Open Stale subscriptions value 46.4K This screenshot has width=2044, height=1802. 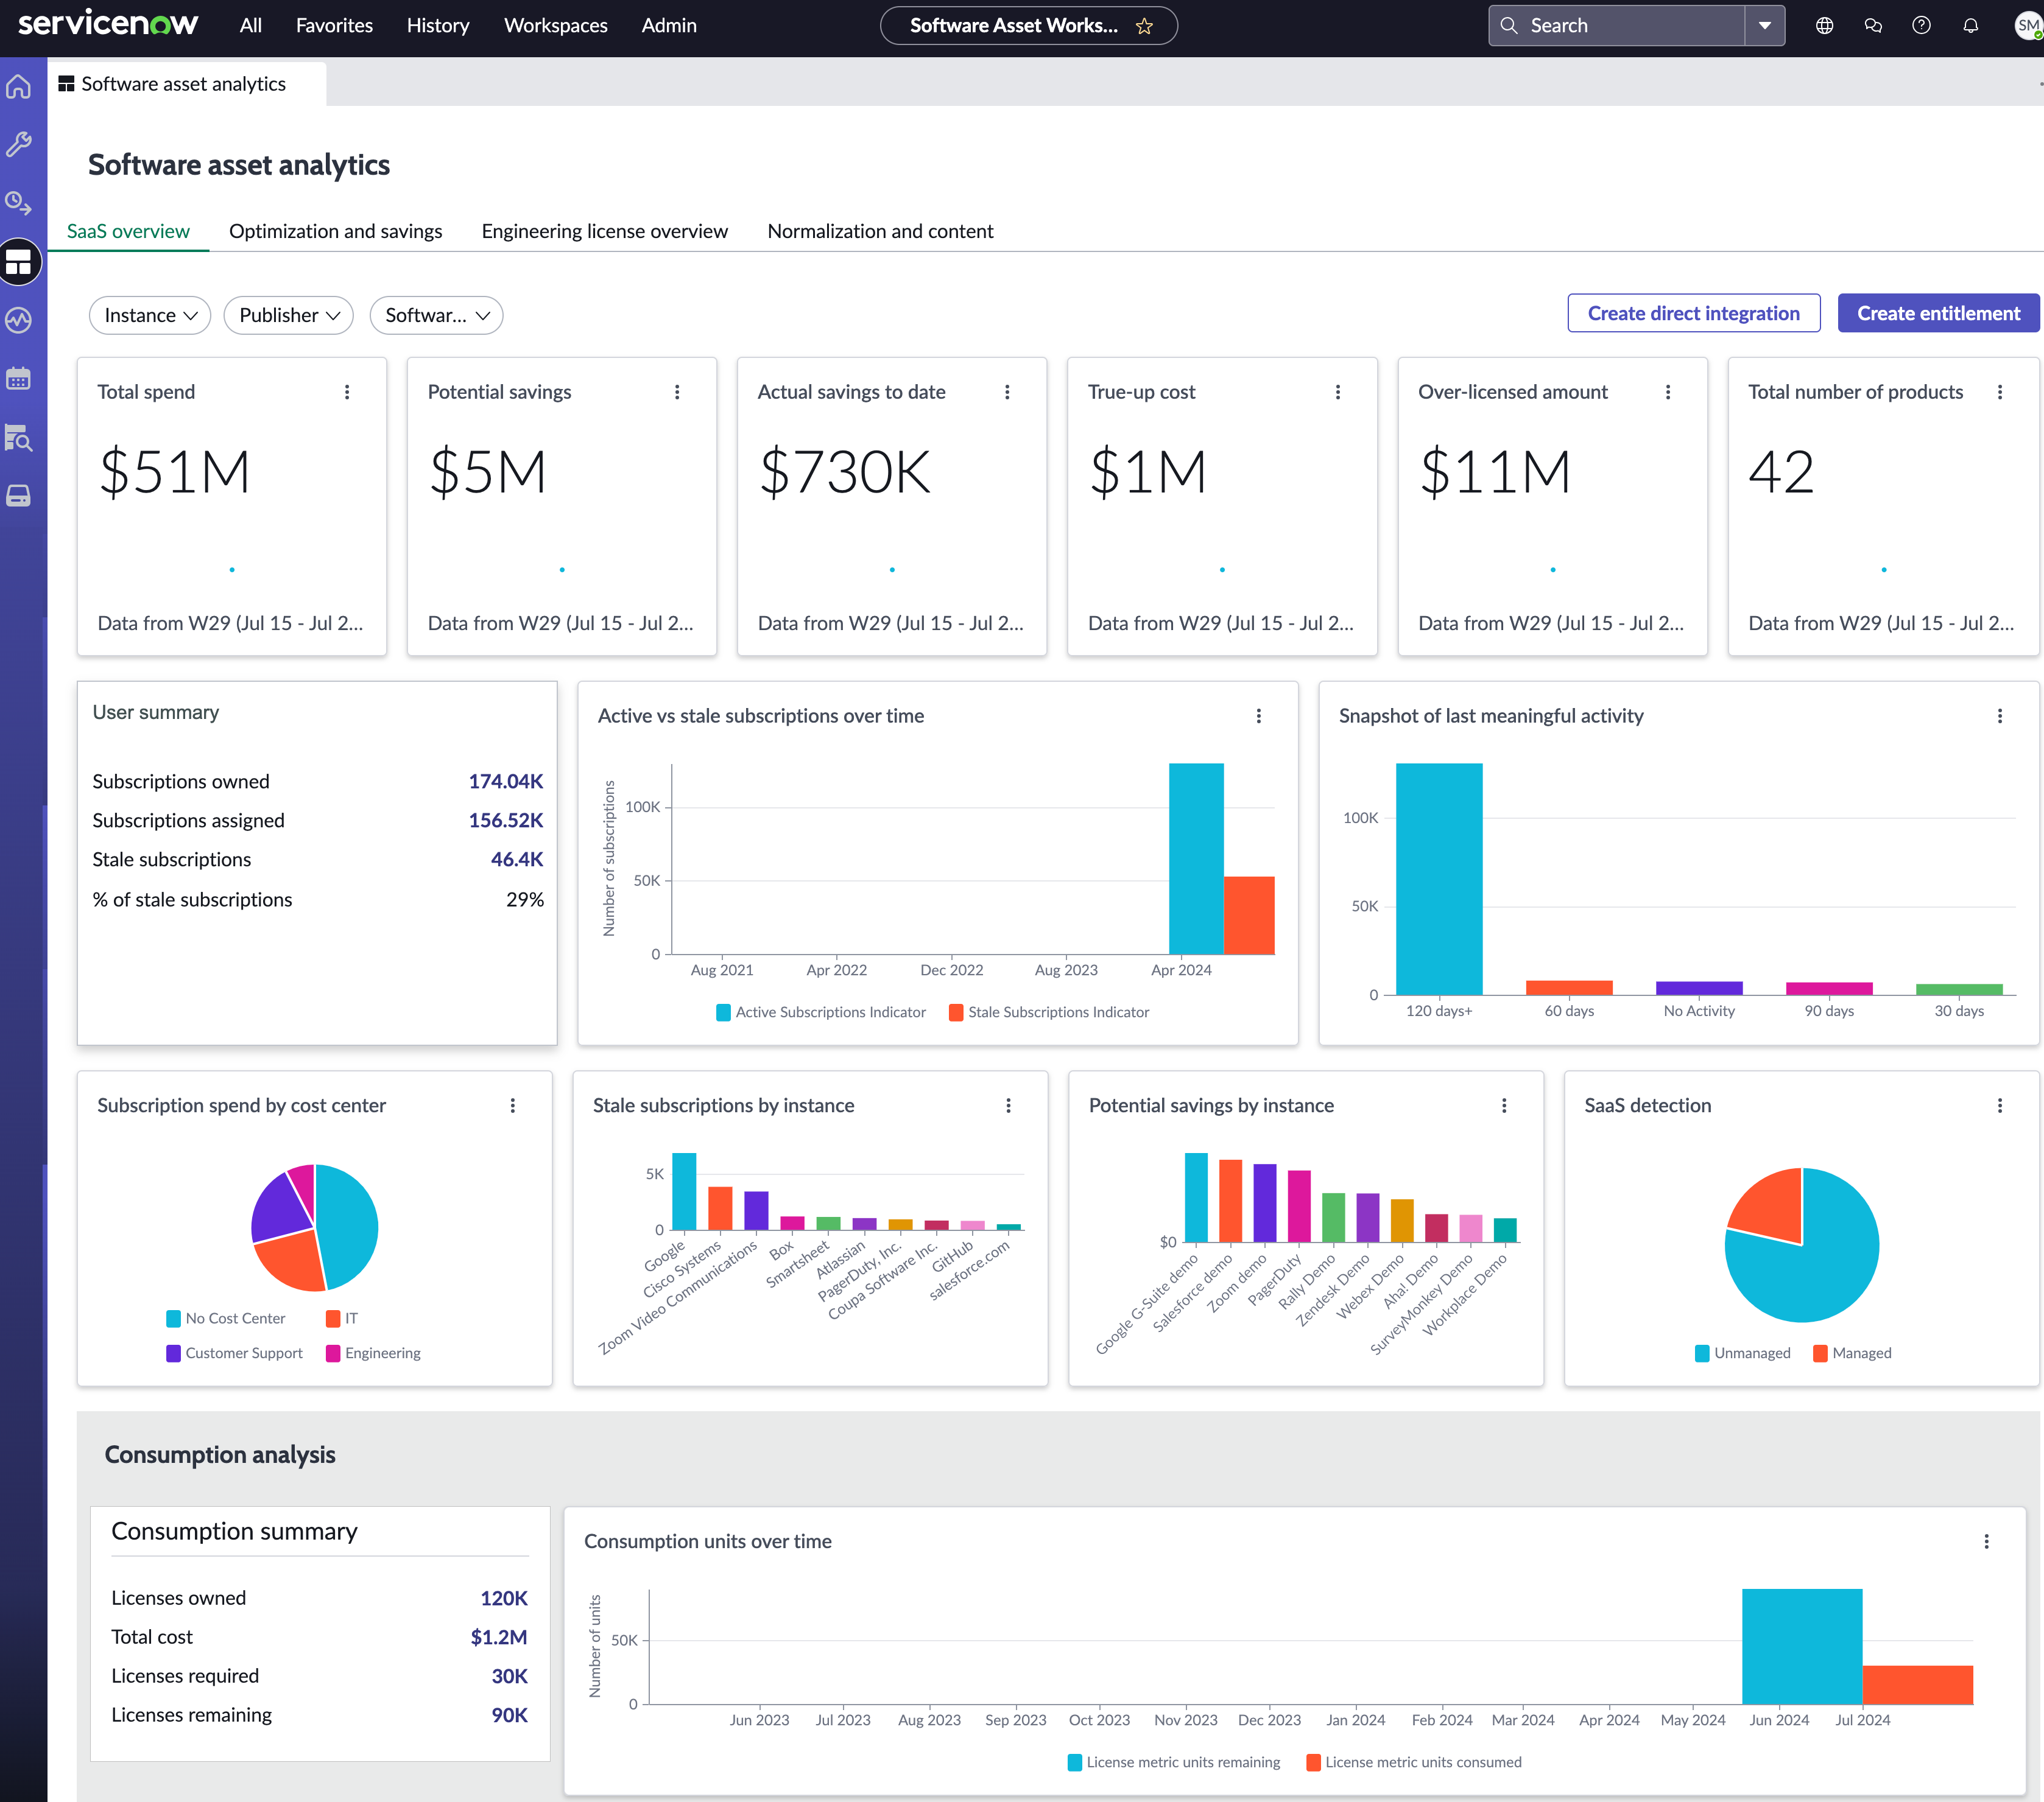[x=517, y=860]
